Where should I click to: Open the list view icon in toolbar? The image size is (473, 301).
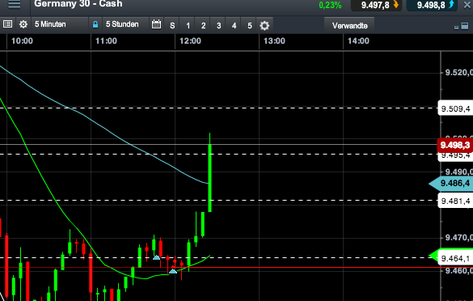point(7,24)
